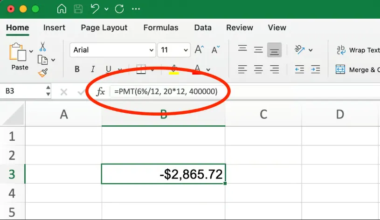This screenshot has height=220, width=380.
Task: Click the Redo icon in title bar
Action: pyautogui.click(x=118, y=9)
